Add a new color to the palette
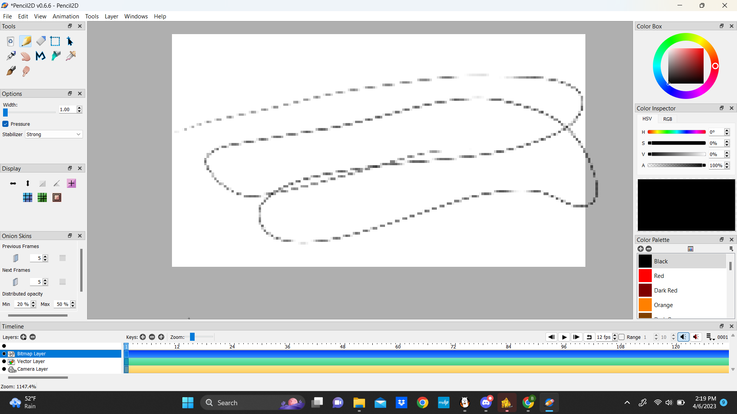This screenshot has width=737, height=414. 640,249
